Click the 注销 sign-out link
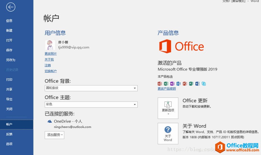261x155 pixels. click(x=48, y=65)
